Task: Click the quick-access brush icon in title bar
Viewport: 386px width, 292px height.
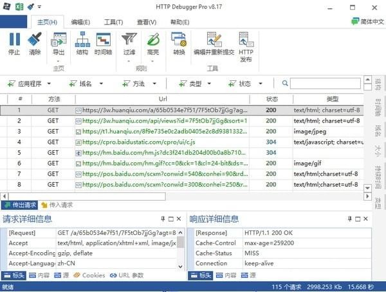Action: point(31,6)
